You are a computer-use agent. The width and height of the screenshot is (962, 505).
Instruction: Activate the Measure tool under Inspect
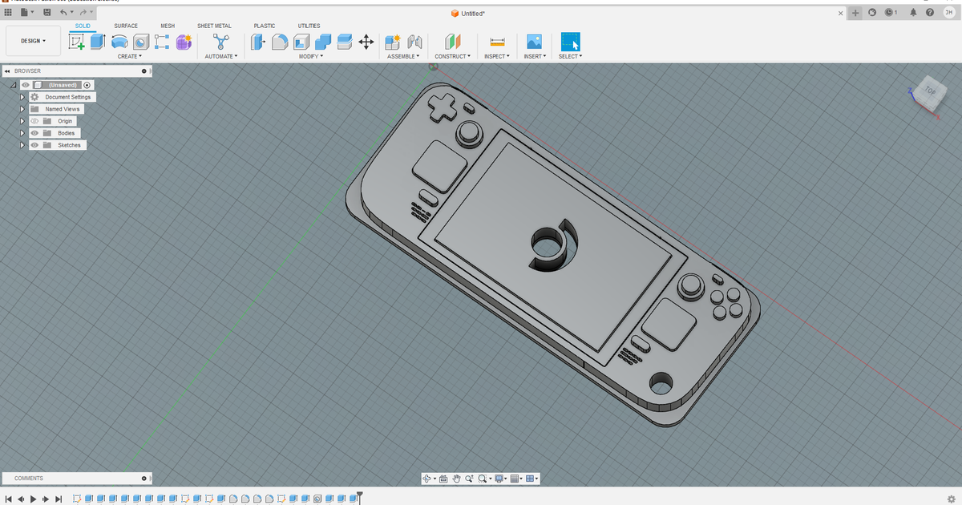pos(497,41)
